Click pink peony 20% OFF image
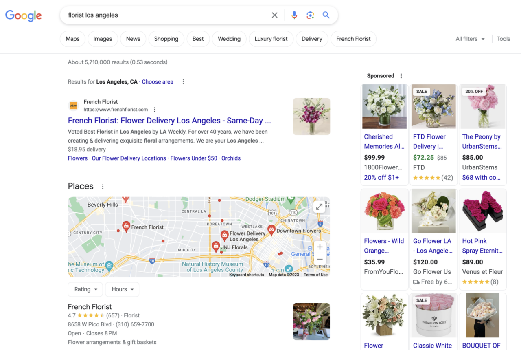This screenshot has height=350, width=521. (483, 106)
